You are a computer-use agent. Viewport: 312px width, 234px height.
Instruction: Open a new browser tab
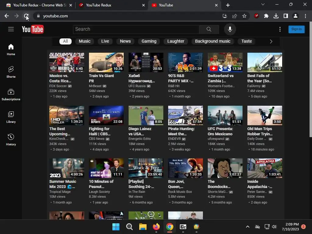228,5
